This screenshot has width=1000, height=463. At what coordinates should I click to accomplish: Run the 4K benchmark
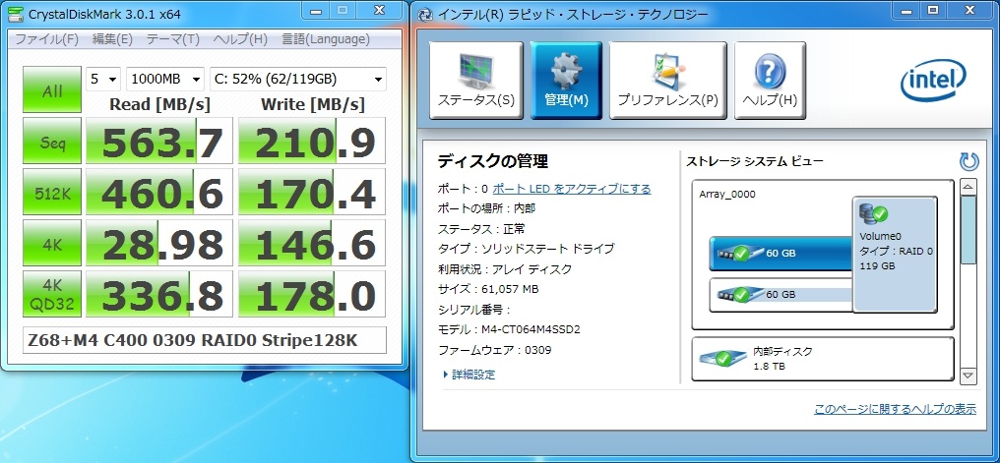pos(52,243)
